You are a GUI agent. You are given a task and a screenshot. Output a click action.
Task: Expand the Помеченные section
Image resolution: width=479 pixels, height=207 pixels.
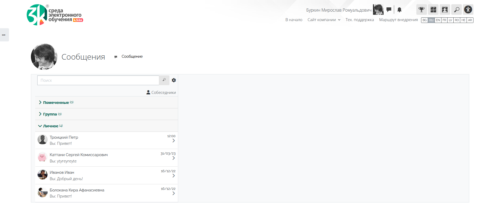click(x=56, y=103)
